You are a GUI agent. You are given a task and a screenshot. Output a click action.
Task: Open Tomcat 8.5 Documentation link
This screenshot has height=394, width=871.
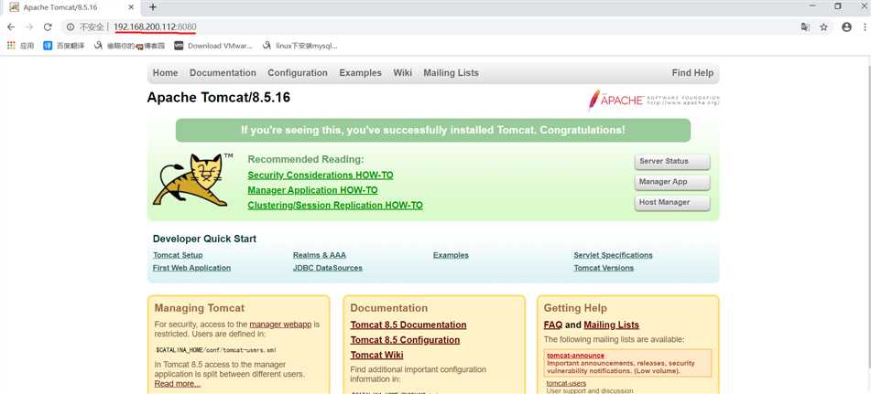tap(408, 325)
